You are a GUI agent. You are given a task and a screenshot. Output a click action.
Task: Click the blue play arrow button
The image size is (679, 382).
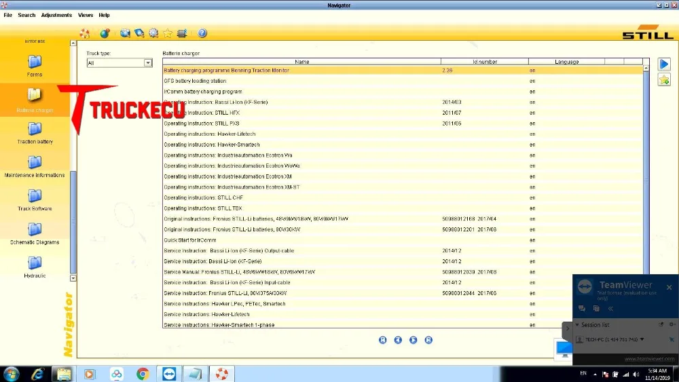click(664, 64)
